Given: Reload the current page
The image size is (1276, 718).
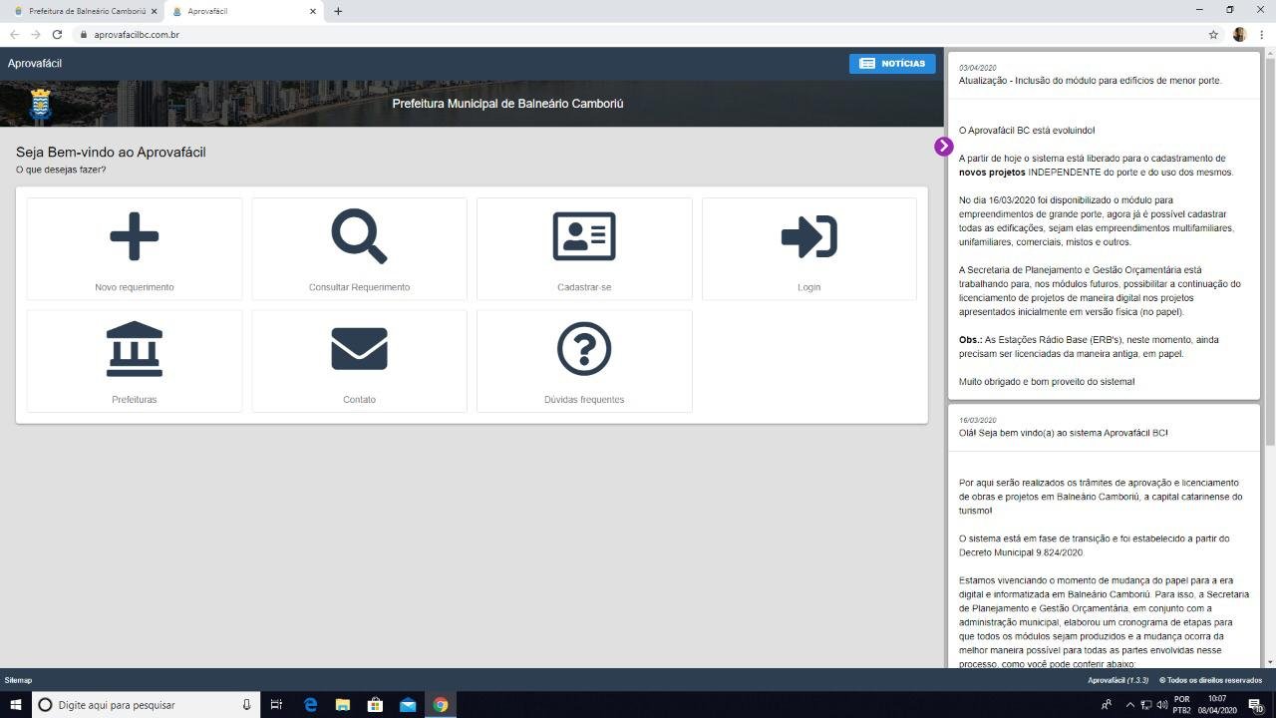Looking at the screenshot, I should coord(57,34).
